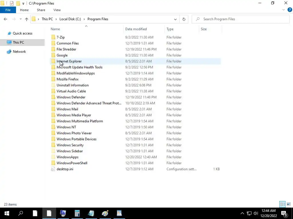Go up one level with Up arrow
Image resolution: width=293 pixels, height=219 pixels.
[27, 19]
